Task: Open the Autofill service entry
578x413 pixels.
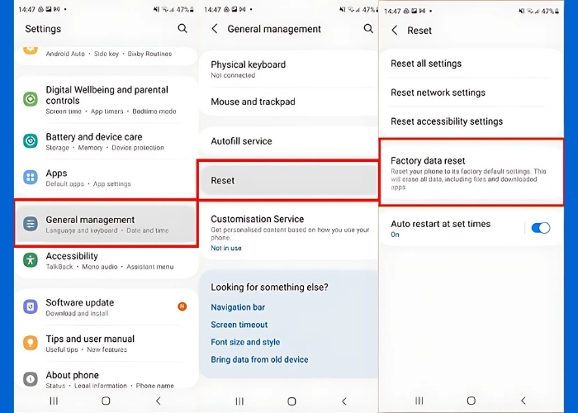Action: click(x=242, y=141)
